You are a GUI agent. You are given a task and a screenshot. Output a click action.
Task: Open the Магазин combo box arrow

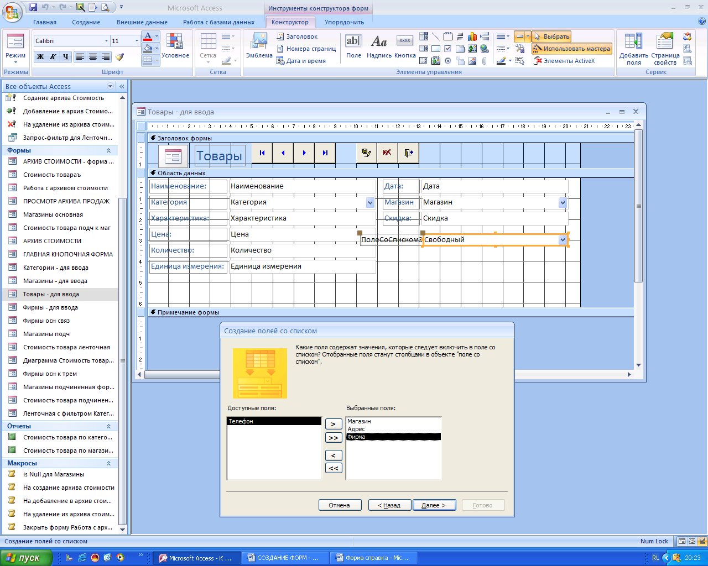tap(563, 202)
